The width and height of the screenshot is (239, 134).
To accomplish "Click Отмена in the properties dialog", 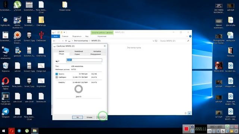I will [x=89, y=117].
